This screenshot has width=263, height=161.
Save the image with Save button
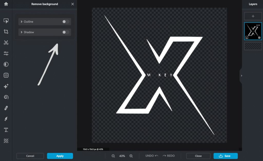click(x=225, y=156)
